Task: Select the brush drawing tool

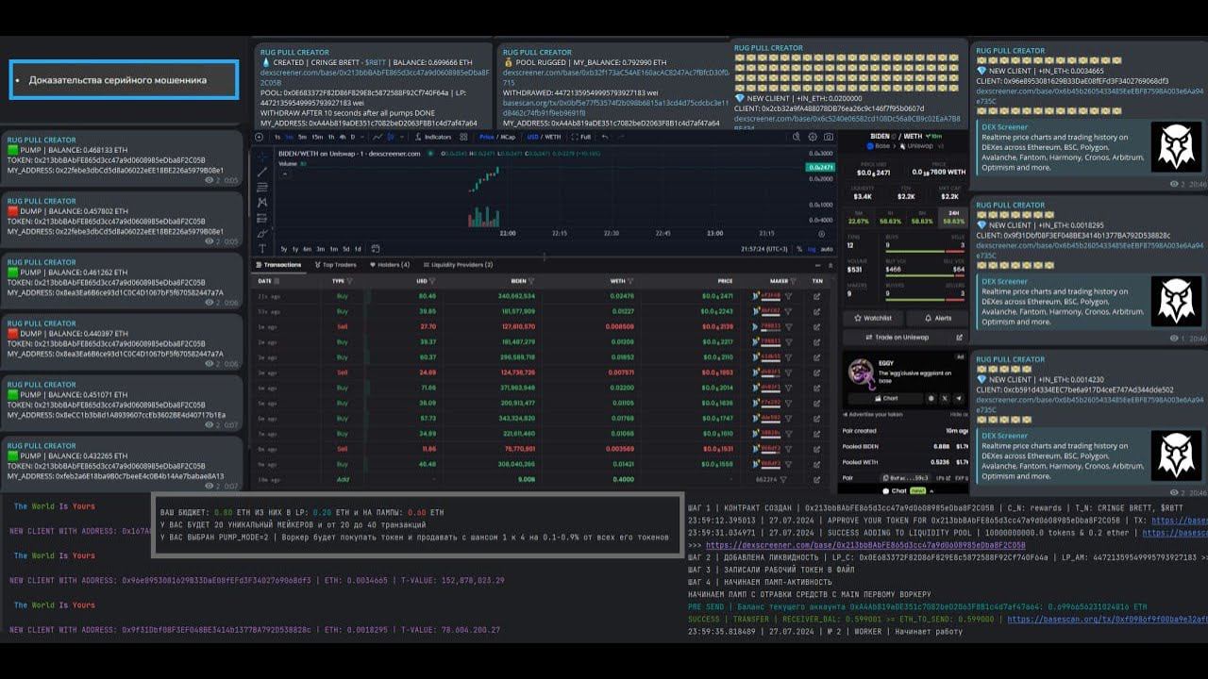Action: click(x=263, y=234)
